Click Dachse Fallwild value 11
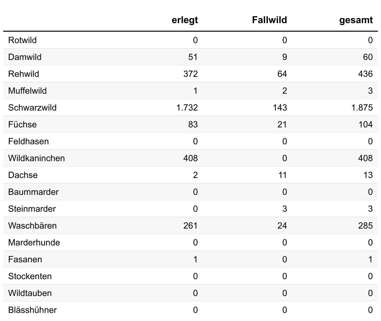 [x=282, y=175]
